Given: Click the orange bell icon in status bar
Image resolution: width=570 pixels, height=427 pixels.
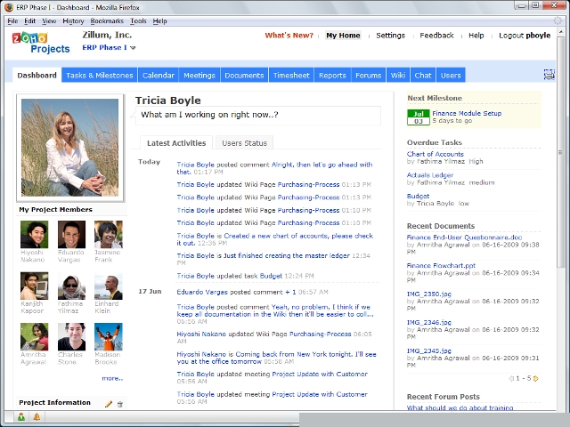Looking at the screenshot, I should [37, 416].
